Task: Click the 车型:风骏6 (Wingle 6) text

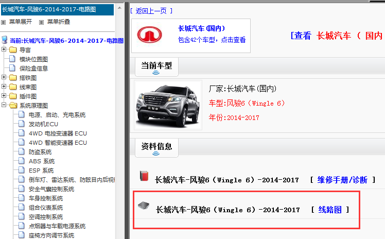Action: [x=247, y=103]
